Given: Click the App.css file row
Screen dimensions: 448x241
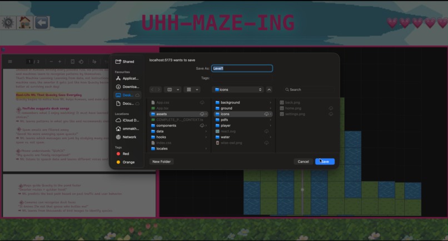Looking at the screenshot, I should click(178, 102).
